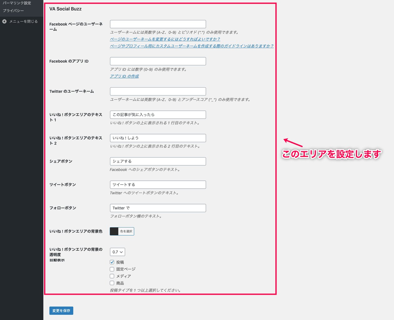Check the 商品 checkbox
This screenshot has width=394, height=320.
[112, 283]
